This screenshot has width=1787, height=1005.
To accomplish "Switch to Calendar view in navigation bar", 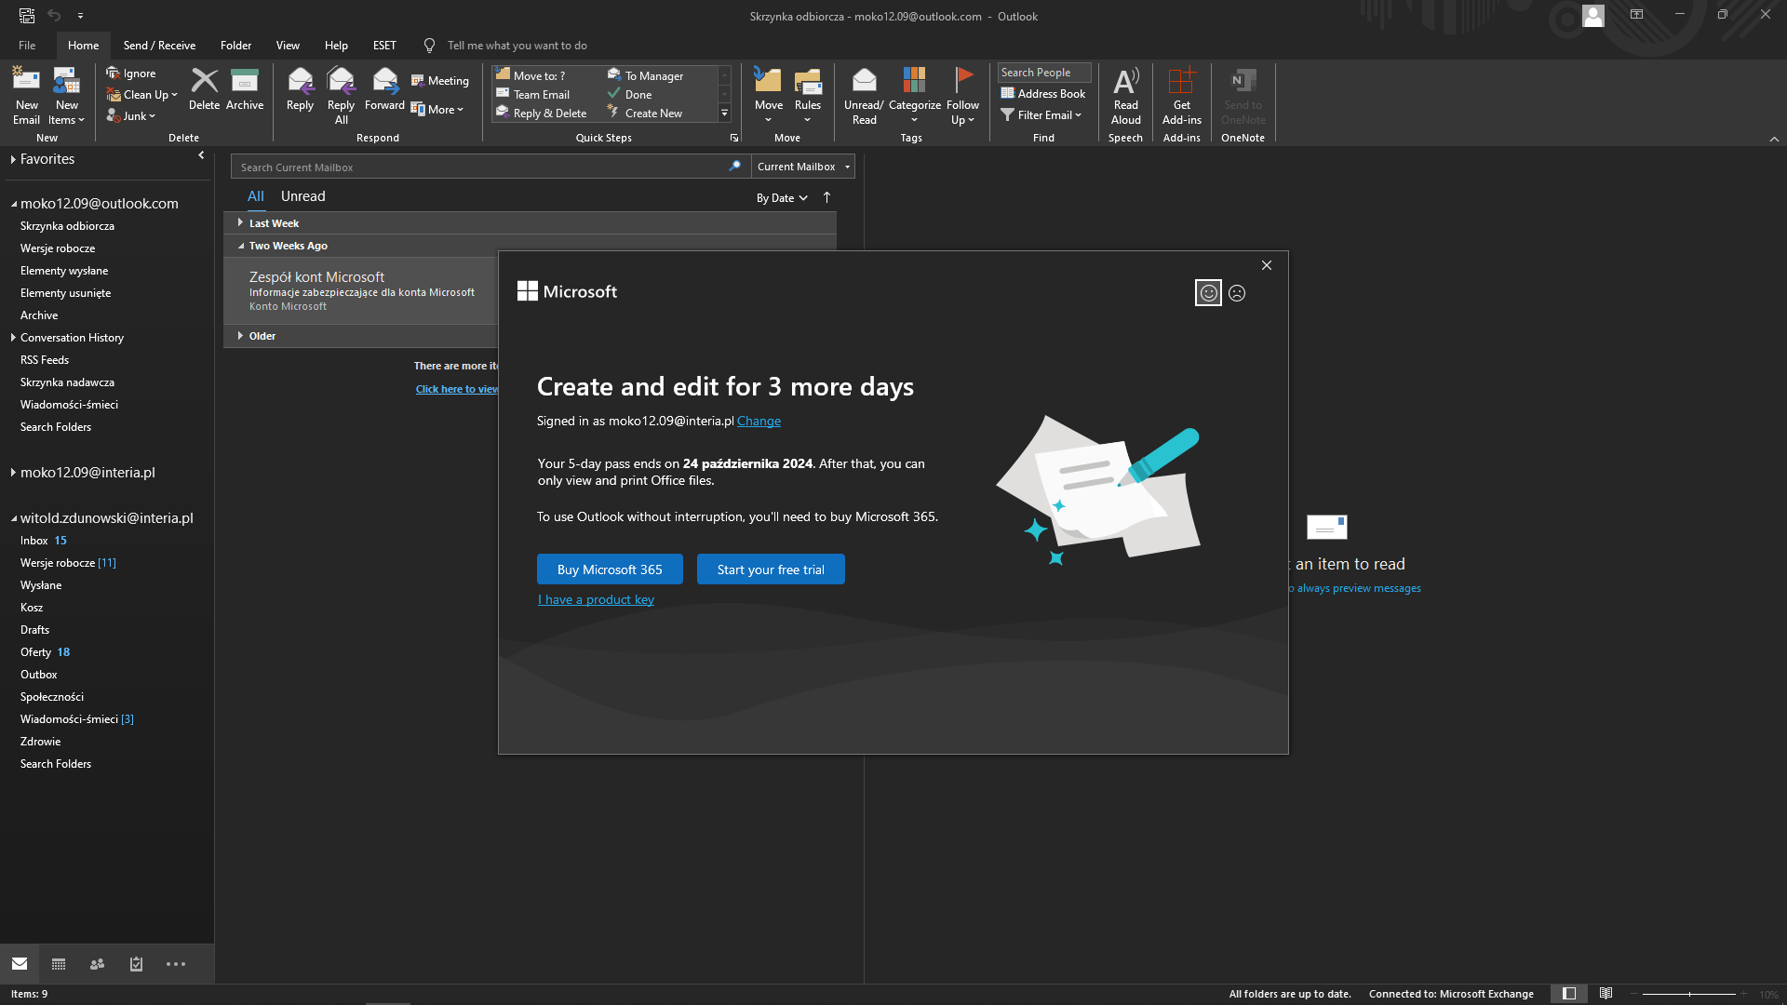I will pos(59,964).
